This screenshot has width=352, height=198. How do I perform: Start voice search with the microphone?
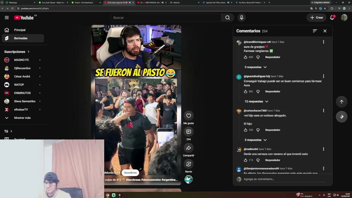pos(241,18)
